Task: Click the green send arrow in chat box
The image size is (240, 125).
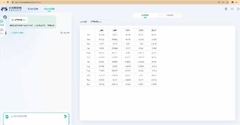Action: 65,116
